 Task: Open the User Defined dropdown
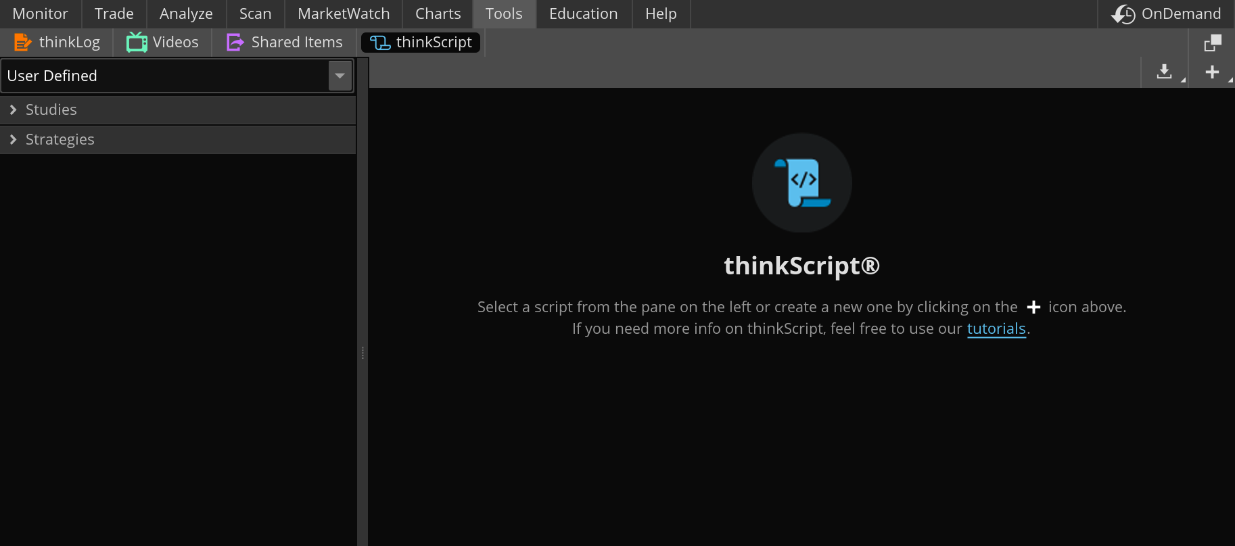340,76
